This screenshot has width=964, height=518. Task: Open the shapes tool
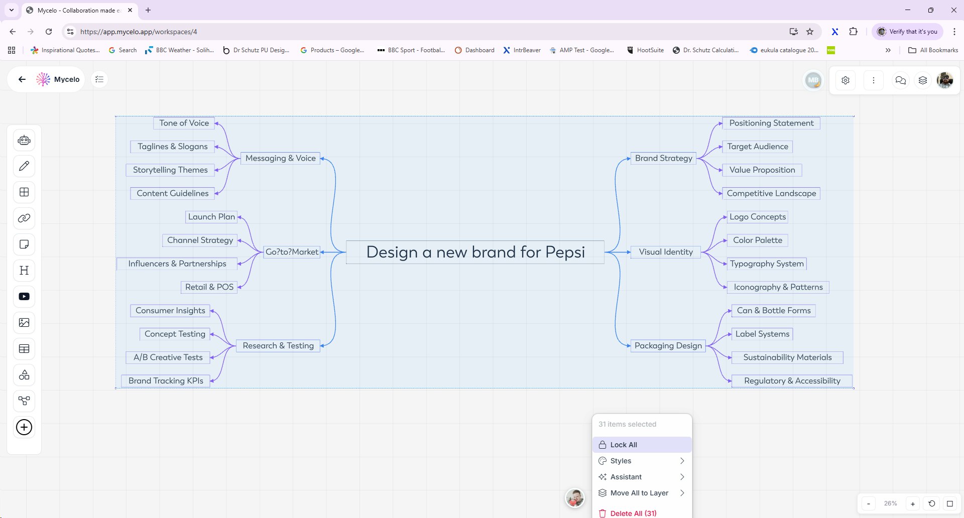[x=24, y=375]
